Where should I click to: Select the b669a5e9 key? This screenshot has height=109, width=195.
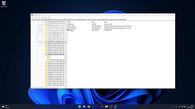tap(56, 76)
